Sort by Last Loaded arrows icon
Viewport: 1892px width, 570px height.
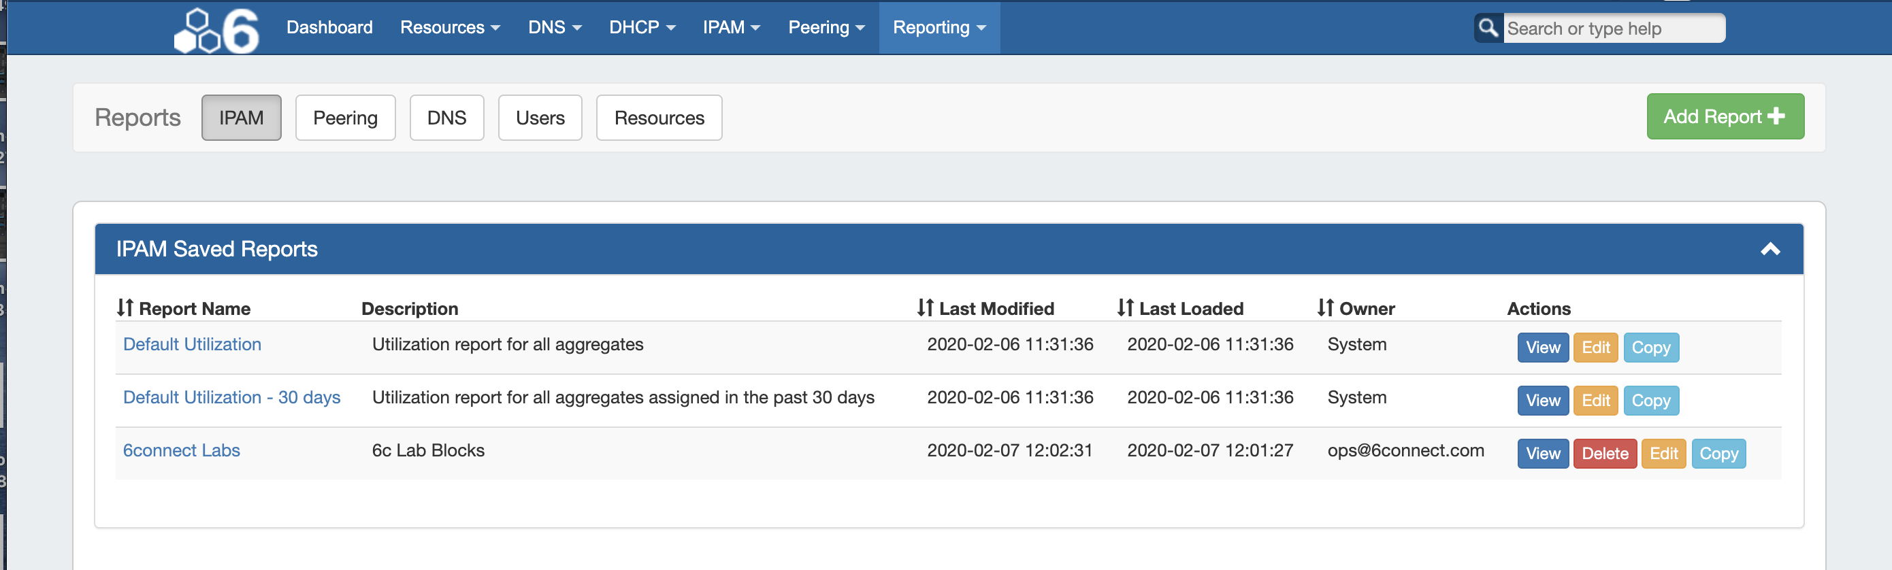tap(1125, 308)
